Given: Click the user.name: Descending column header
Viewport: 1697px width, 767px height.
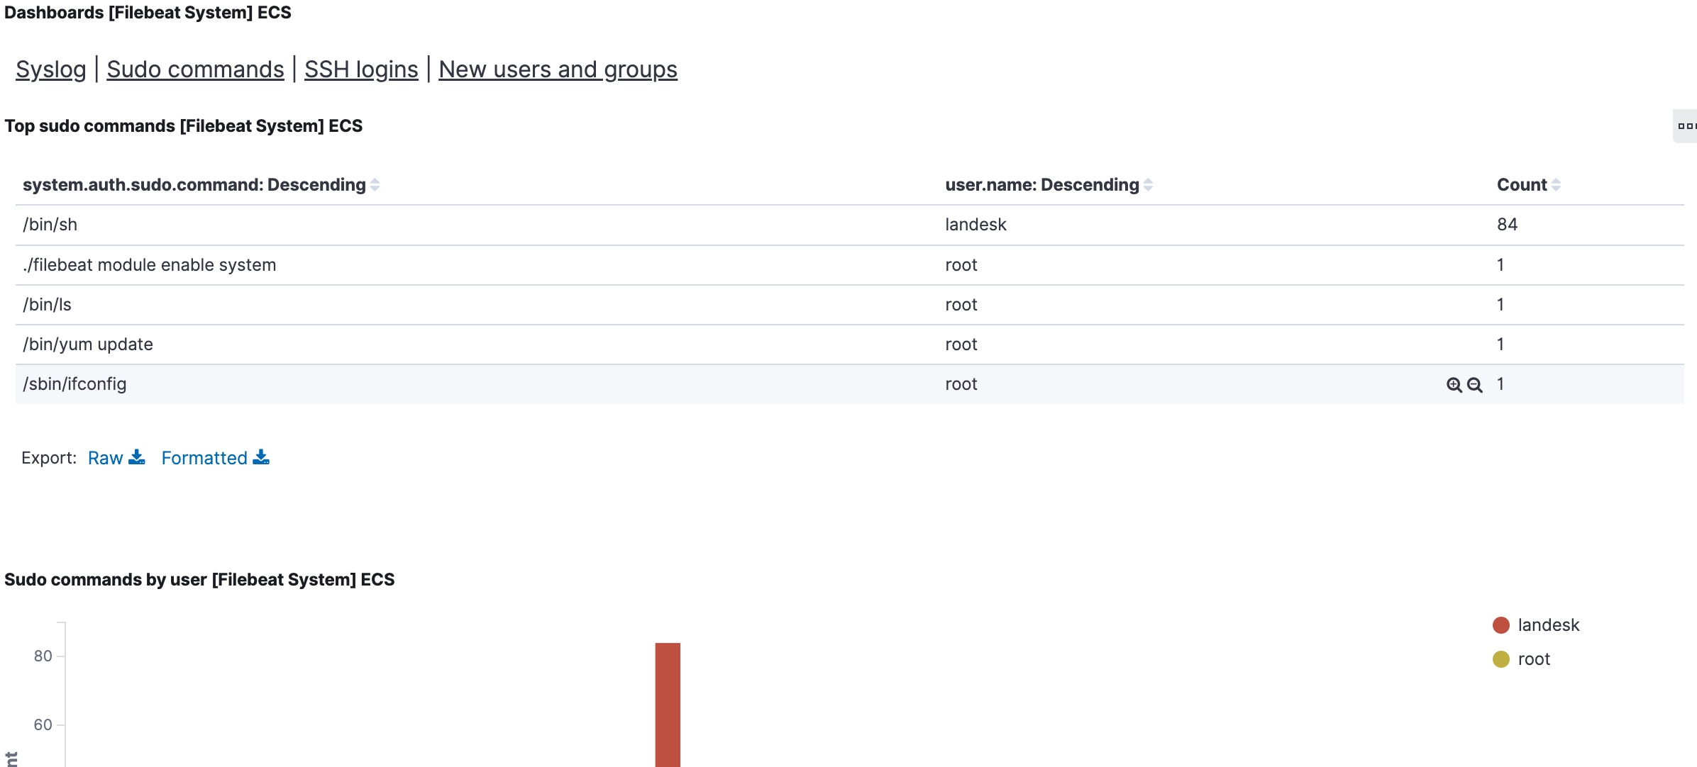Looking at the screenshot, I should tap(1042, 185).
